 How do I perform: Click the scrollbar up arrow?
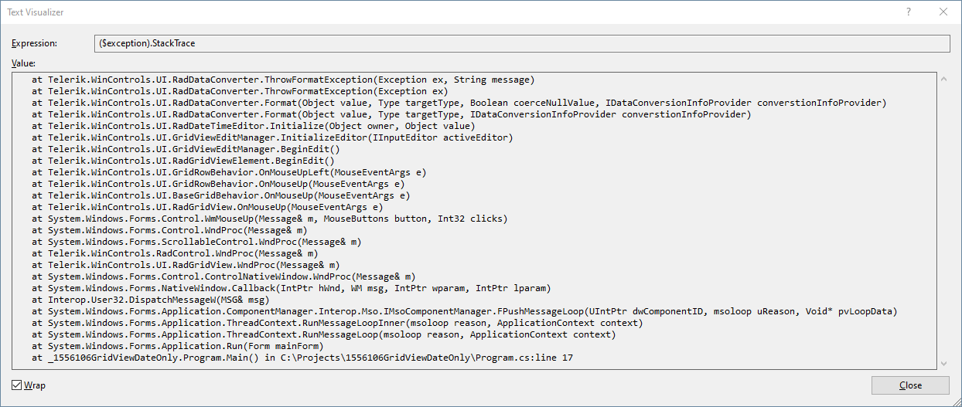(943, 79)
